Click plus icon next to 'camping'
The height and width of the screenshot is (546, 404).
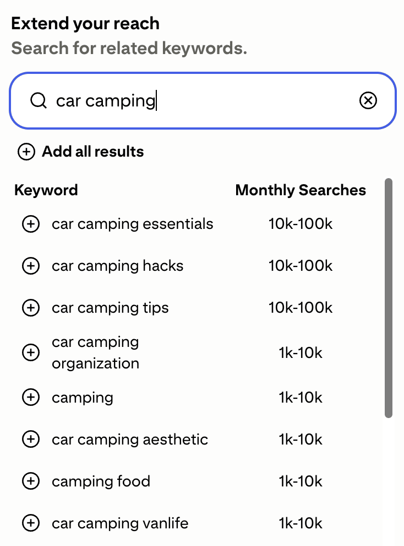(31, 397)
